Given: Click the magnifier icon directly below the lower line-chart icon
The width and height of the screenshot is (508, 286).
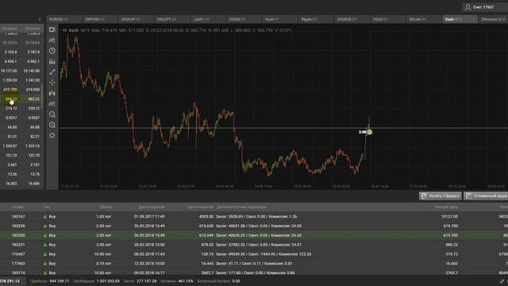Looking at the screenshot, I should [x=52, y=114].
